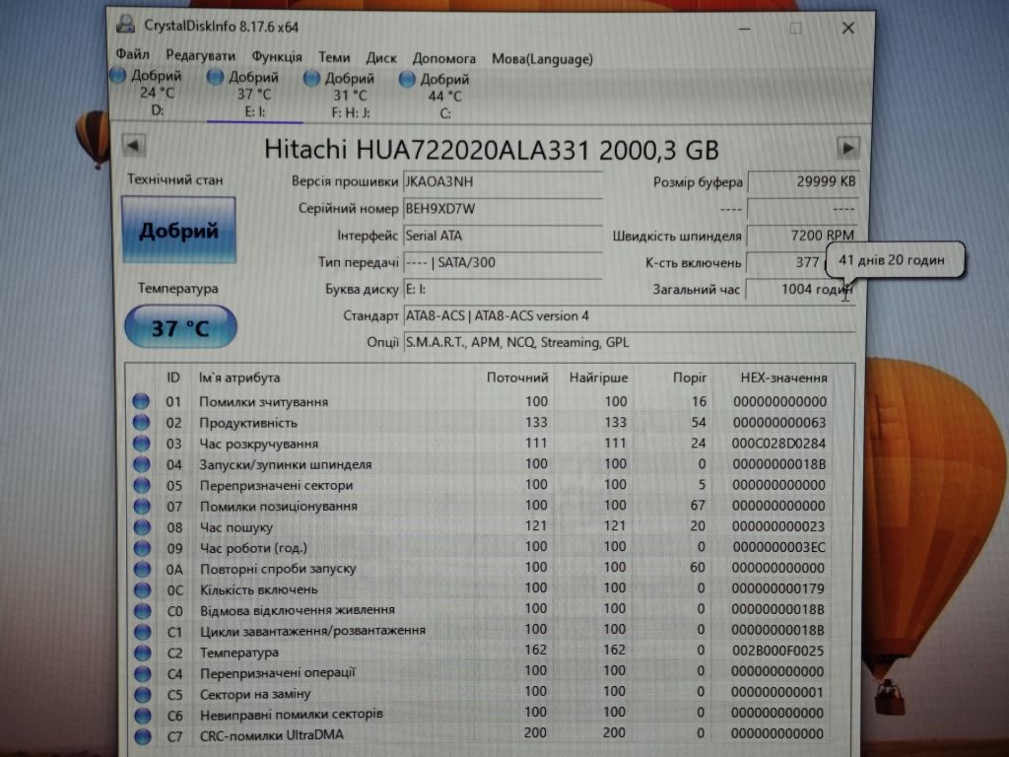Viewport: 1009px width, 757px height.
Task: Click drive letter field E: I:
Action: tap(503, 290)
